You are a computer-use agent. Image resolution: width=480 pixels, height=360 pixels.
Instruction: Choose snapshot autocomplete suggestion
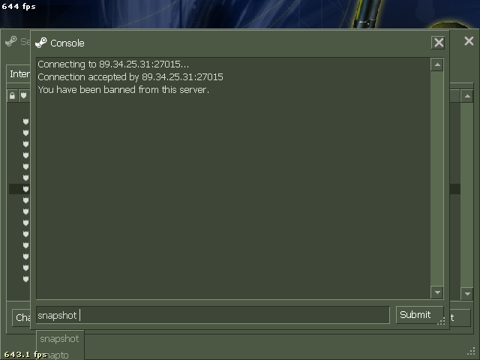point(59,339)
